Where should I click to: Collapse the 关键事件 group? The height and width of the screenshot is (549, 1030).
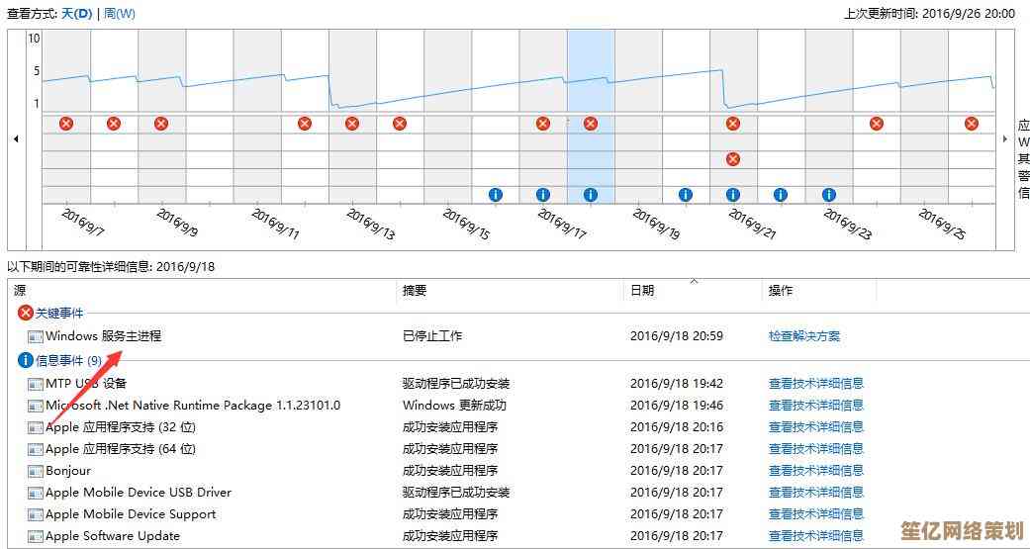pos(26,313)
